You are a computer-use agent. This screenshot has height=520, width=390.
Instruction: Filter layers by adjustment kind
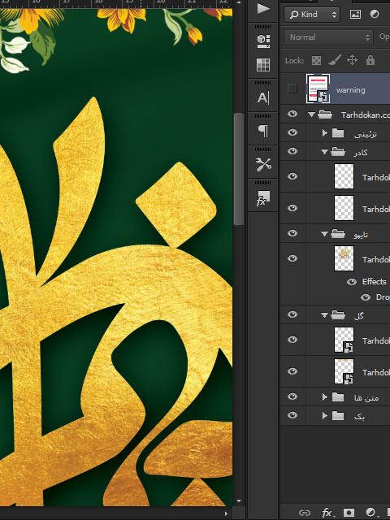point(375,15)
